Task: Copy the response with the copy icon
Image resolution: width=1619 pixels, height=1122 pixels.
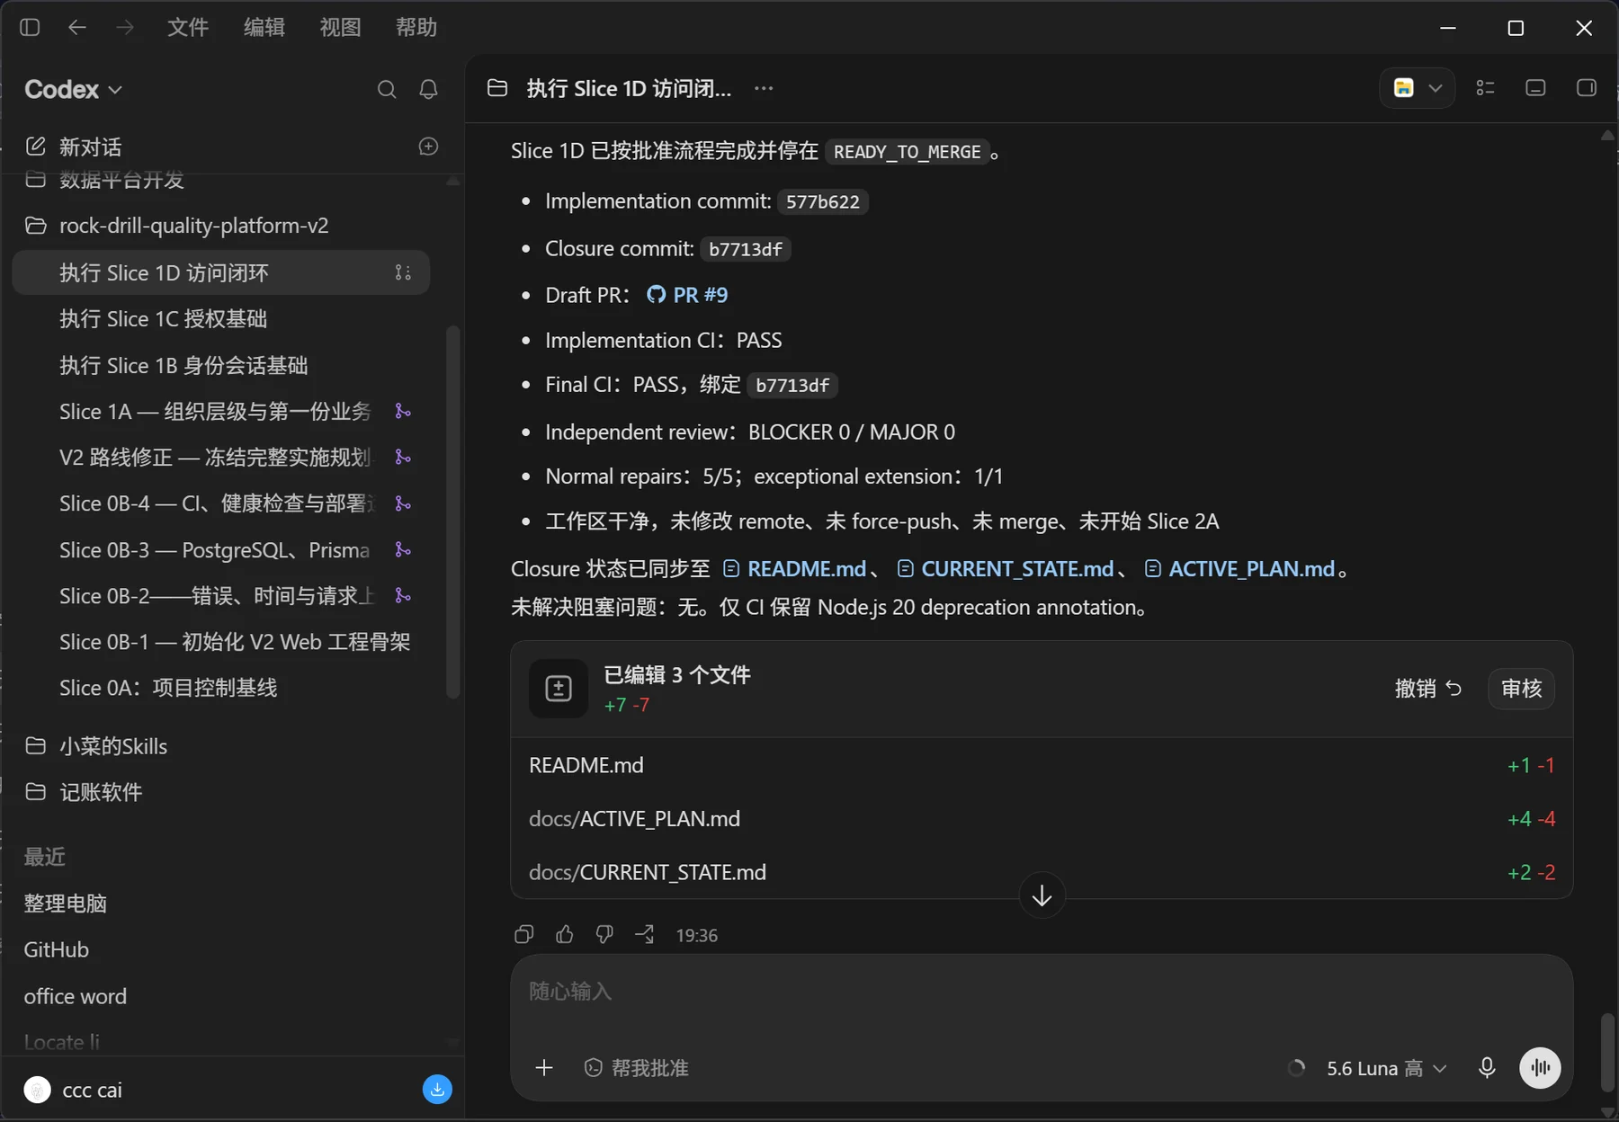Action: click(x=523, y=935)
